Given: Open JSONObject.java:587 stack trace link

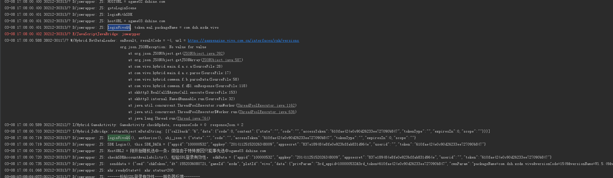Looking at the screenshot, I should pyautogui.click(x=221, y=60).
